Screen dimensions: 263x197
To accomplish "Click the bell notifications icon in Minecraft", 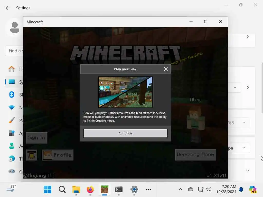I will (x=32, y=155).
